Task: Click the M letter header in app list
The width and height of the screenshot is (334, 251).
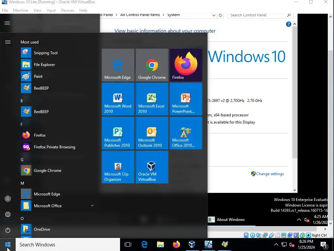Action: click(x=22, y=183)
